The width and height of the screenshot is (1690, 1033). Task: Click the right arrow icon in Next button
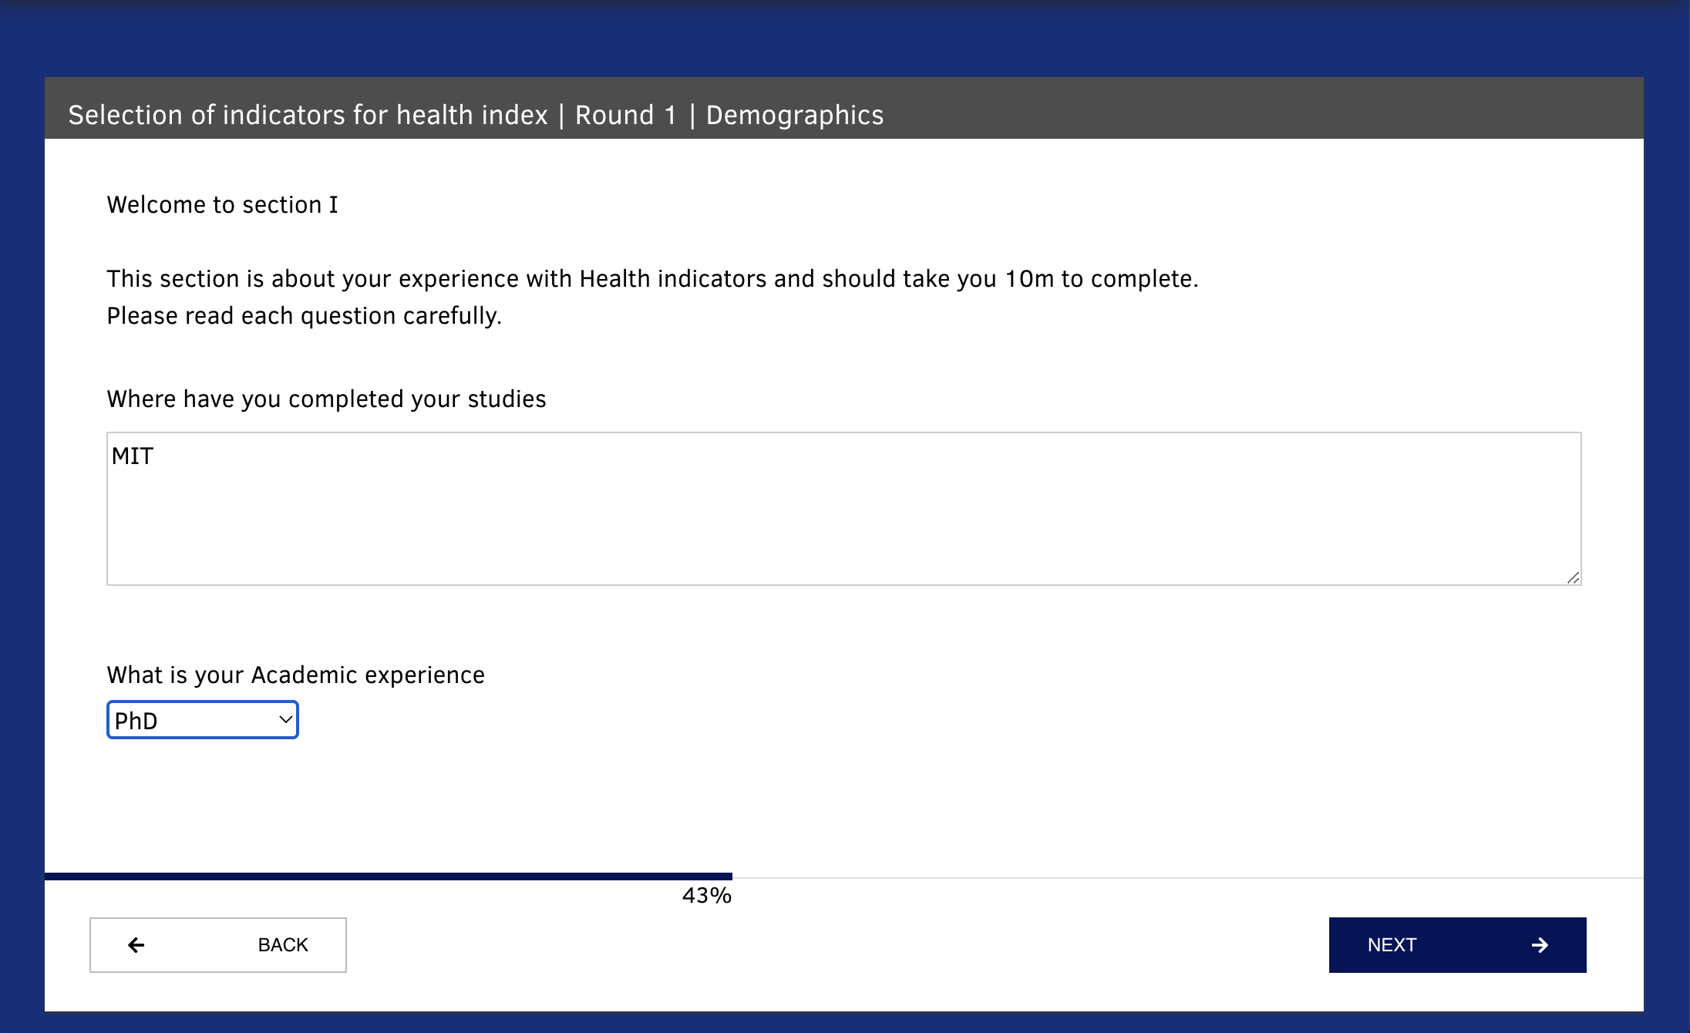click(x=1540, y=945)
